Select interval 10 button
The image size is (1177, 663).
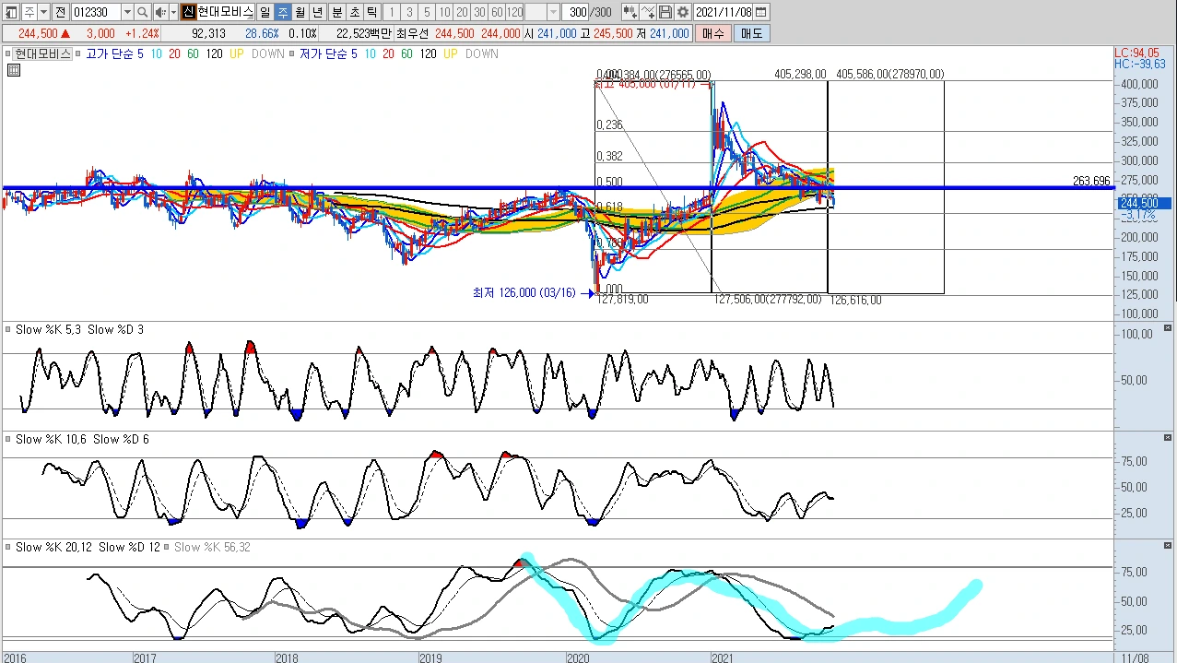coord(443,12)
